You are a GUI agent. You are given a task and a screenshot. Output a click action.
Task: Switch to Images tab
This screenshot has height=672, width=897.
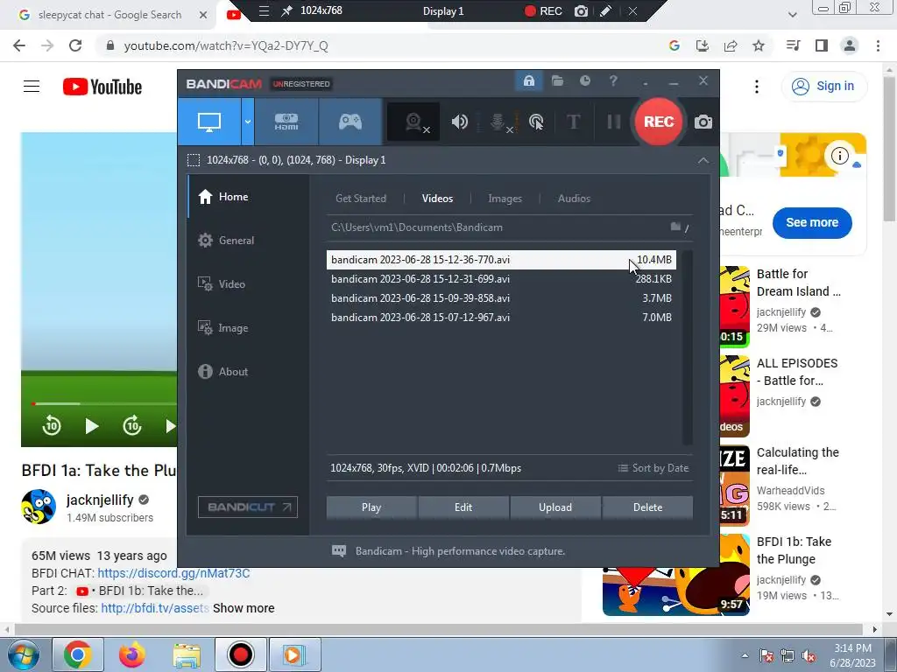[505, 199]
